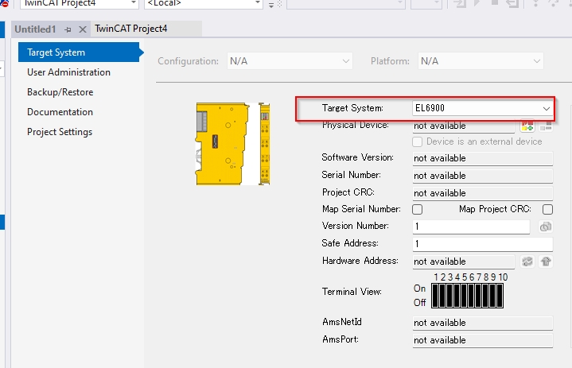572x368 pixels.
Task: Toggle Device is an external device checkbox
Action: point(418,141)
